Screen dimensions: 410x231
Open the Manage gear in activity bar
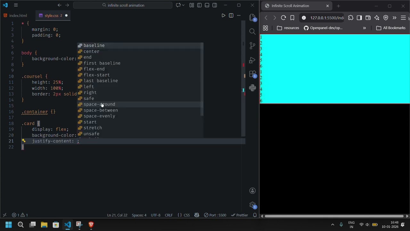click(252, 205)
